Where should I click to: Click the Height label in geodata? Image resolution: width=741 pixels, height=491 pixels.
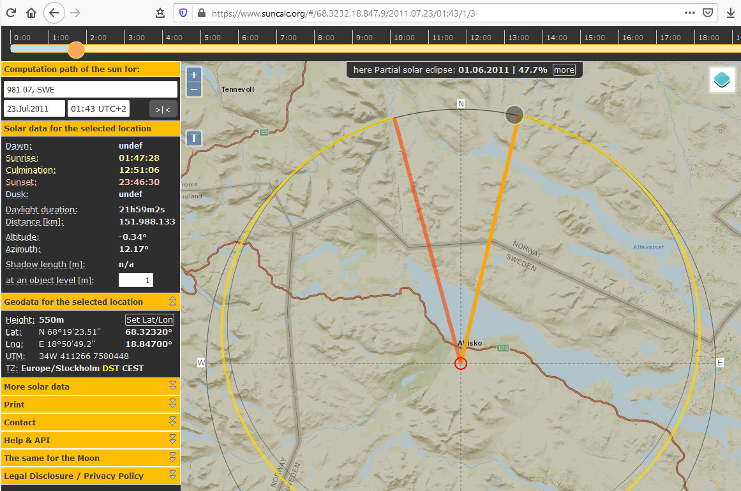[20, 319]
